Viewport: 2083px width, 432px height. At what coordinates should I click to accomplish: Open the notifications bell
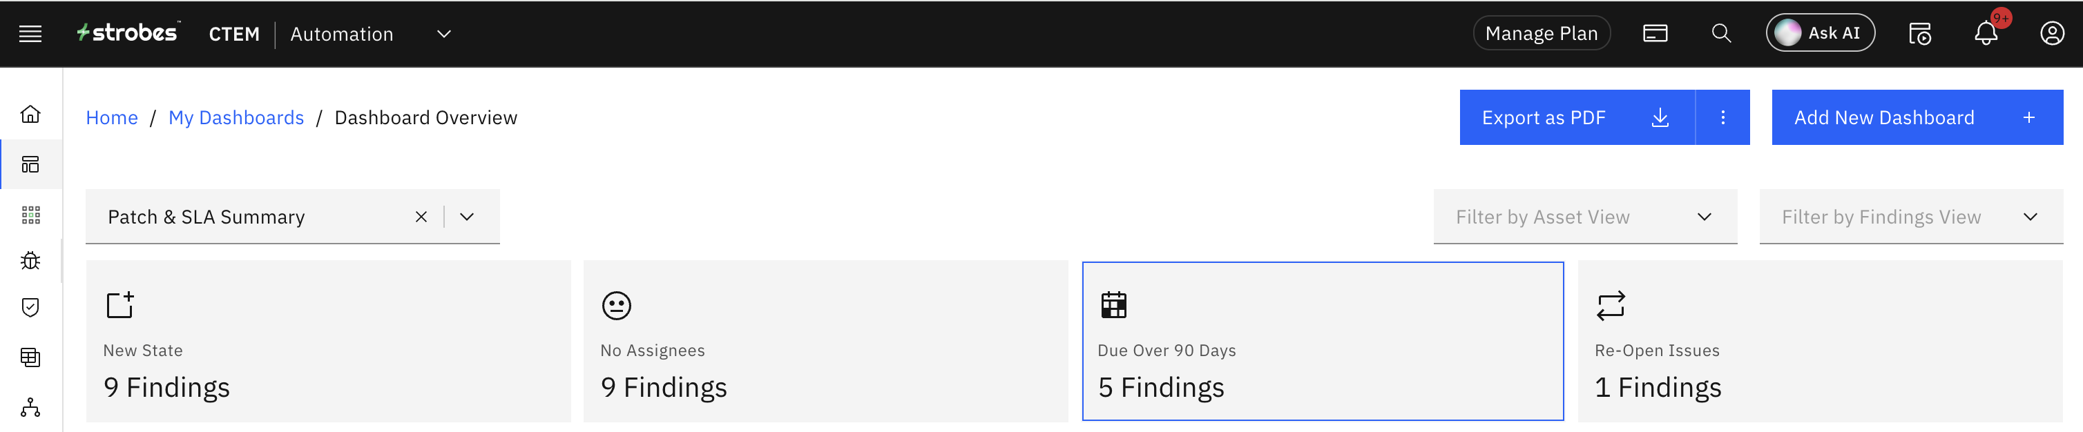[x=1985, y=34]
